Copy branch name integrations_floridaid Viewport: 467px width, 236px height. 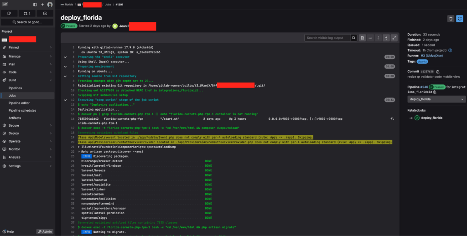click(x=435, y=92)
